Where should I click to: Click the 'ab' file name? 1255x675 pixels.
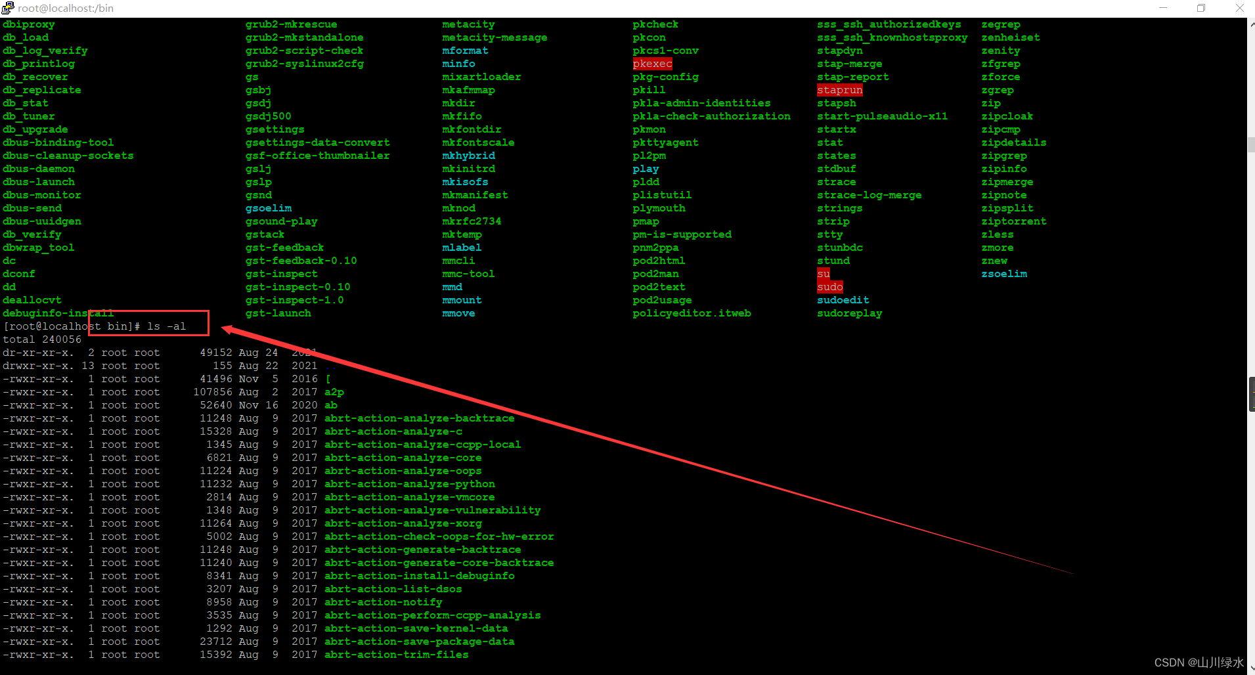click(x=331, y=405)
